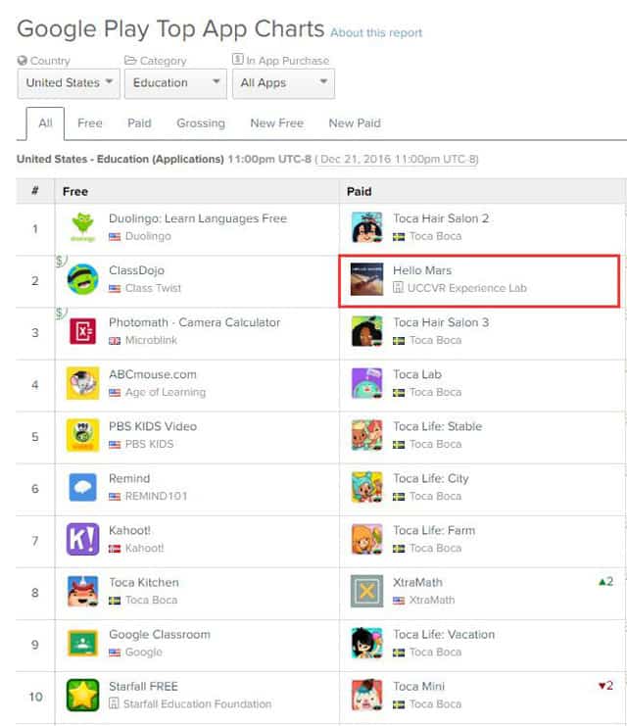
Task: Click the Google Classroom app icon
Action: pos(82,643)
